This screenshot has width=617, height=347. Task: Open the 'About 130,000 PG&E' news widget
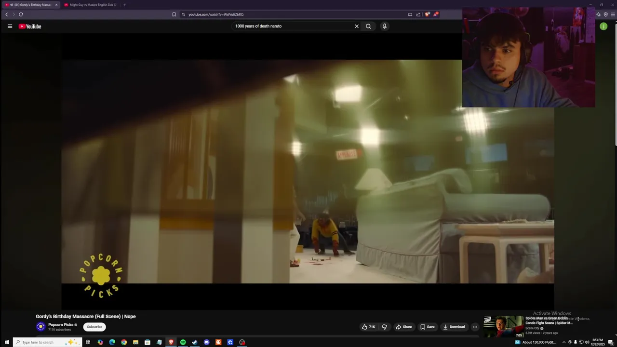(536, 342)
